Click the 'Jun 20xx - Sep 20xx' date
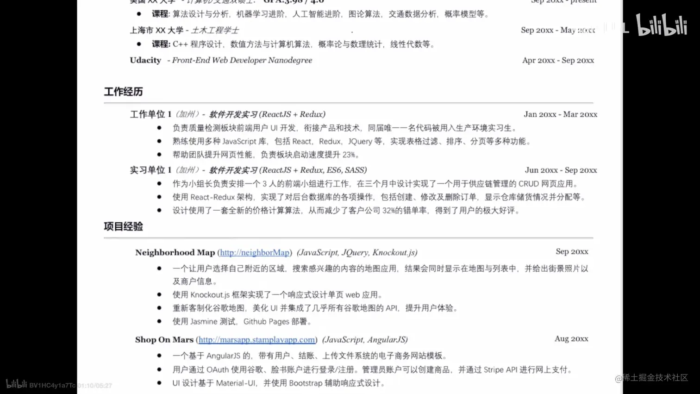 click(x=561, y=170)
